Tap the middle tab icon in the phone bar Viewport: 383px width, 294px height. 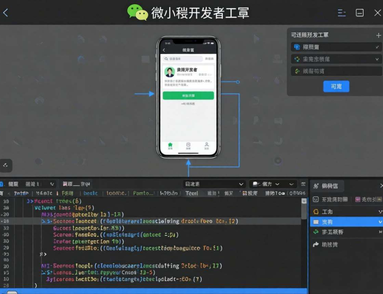click(188, 146)
